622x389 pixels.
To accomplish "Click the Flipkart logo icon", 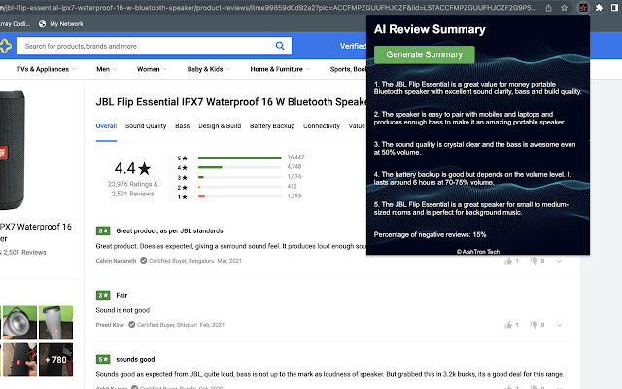I will pyautogui.click(x=5, y=46).
